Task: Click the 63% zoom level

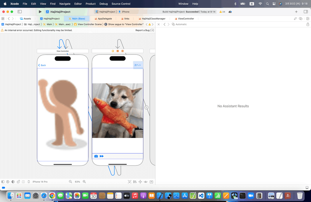Action: point(77,181)
